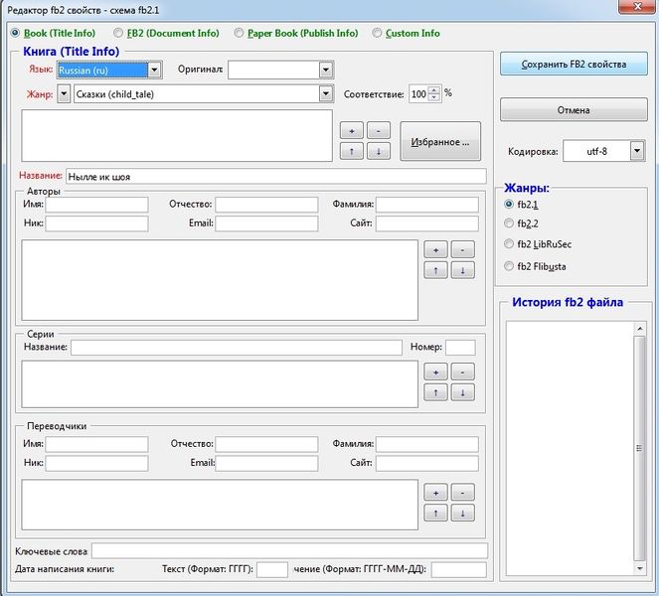Move author up in Авторы list
Screen dimensions: 659x596
(x=435, y=270)
